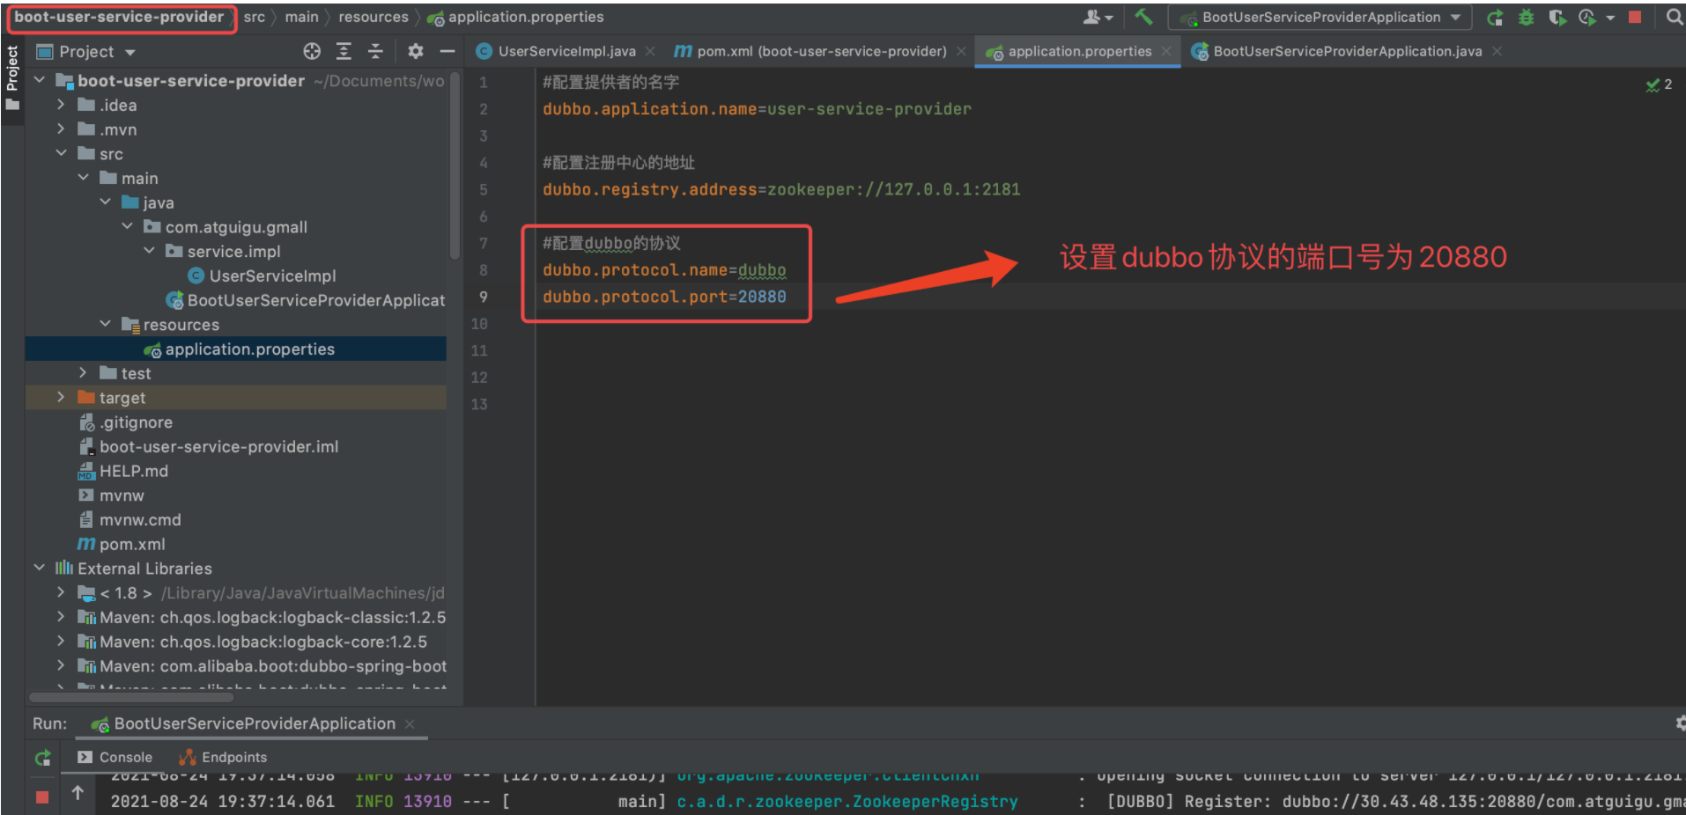Screen dimensions: 1686x815
Task: Expand the .idea folder
Action: pos(61,105)
